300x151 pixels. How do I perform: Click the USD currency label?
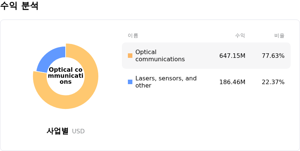click(x=78, y=131)
